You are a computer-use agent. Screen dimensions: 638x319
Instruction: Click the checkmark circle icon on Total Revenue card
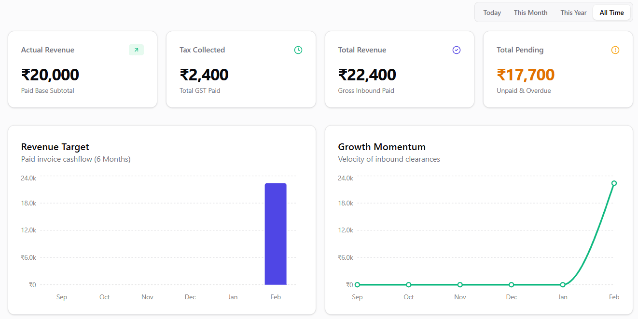[x=456, y=50]
